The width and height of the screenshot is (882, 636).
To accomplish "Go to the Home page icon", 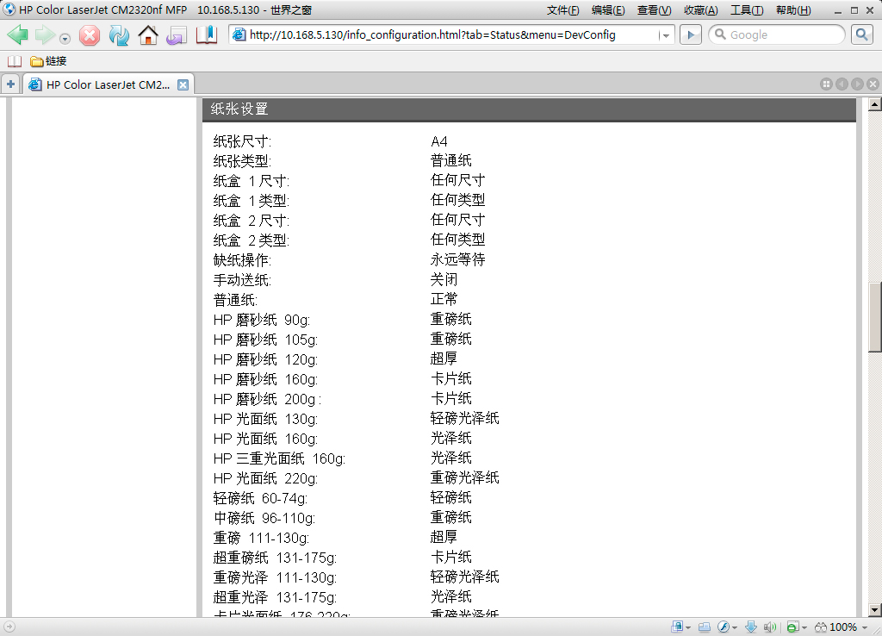I will pyautogui.click(x=148, y=35).
